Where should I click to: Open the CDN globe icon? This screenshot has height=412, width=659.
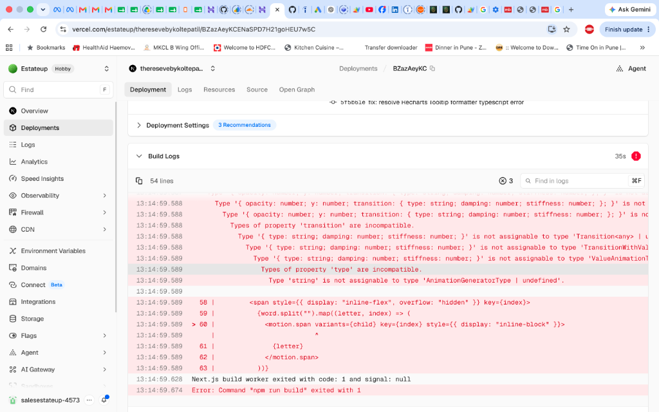coord(13,230)
